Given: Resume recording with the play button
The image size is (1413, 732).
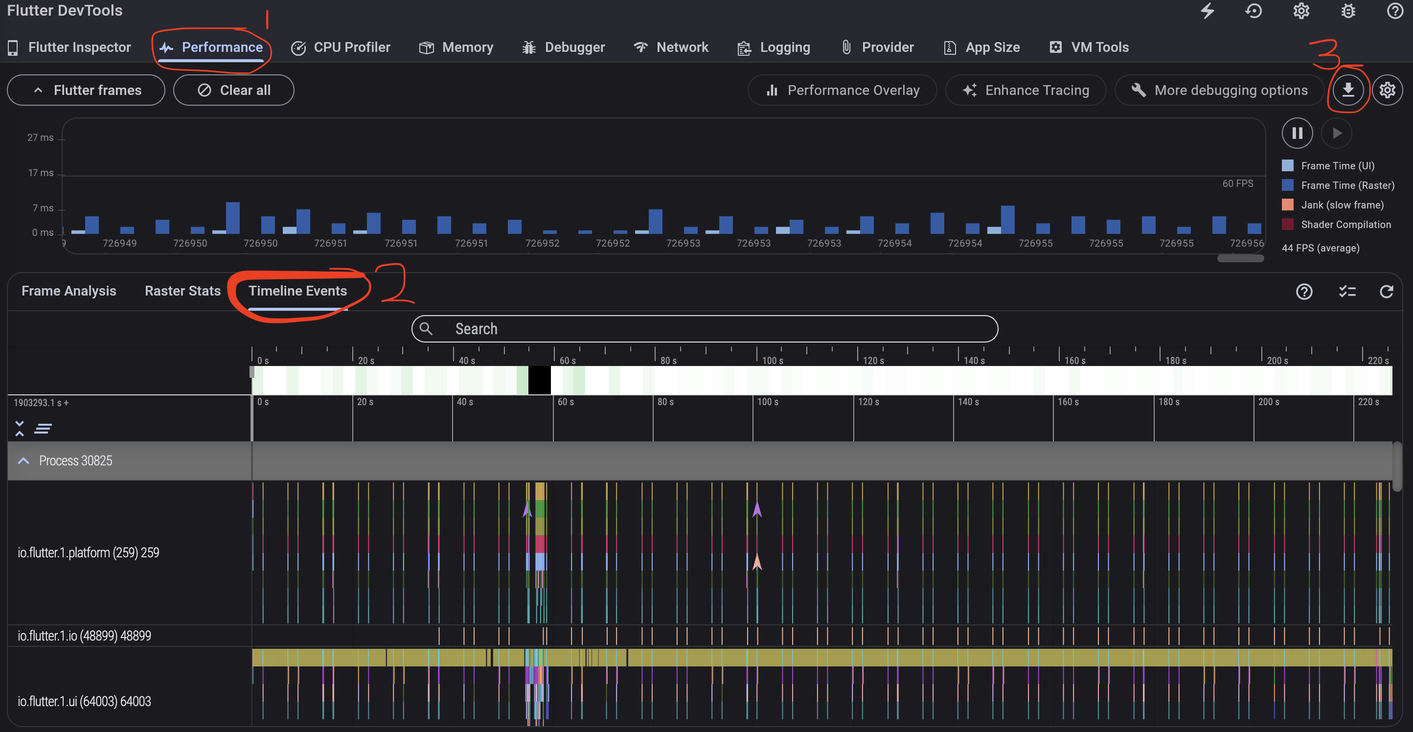Looking at the screenshot, I should [x=1337, y=133].
